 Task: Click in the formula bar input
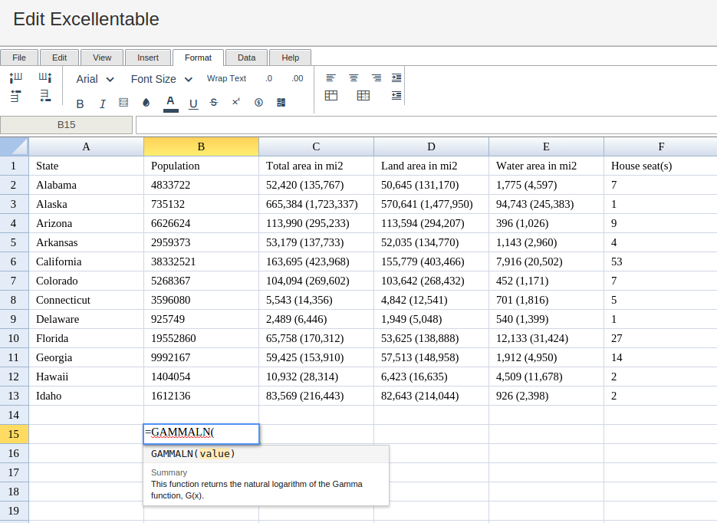pos(426,125)
